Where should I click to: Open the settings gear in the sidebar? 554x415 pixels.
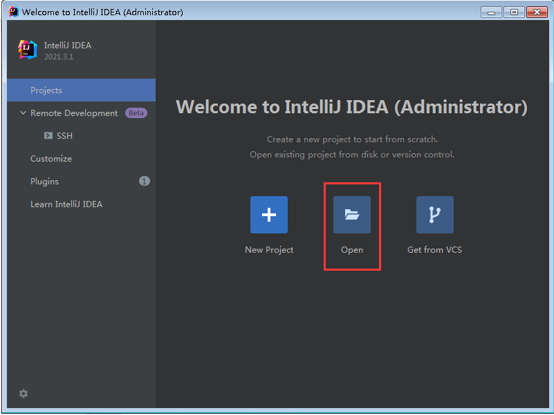(24, 394)
